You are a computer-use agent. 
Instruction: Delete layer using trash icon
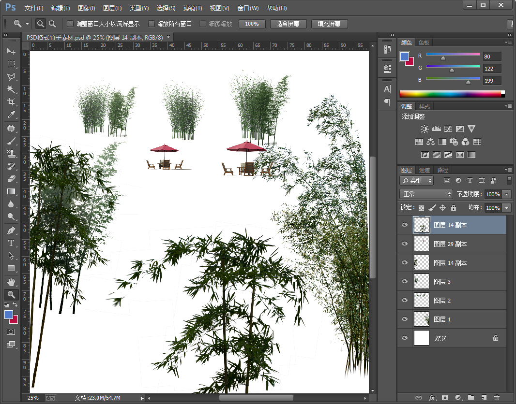[497, 398]
